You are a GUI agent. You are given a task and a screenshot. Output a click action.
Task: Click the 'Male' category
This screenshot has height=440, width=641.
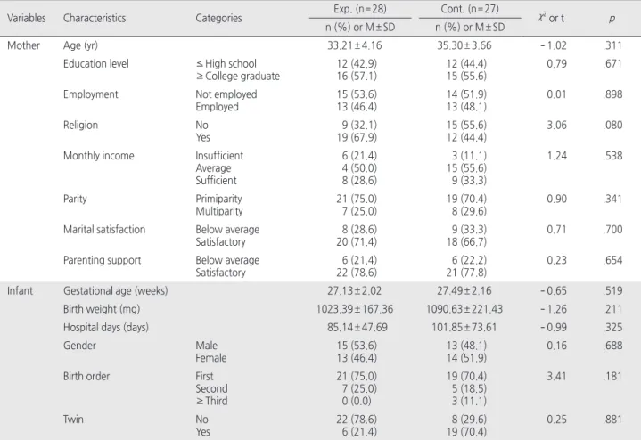click(x=207, y=346)
